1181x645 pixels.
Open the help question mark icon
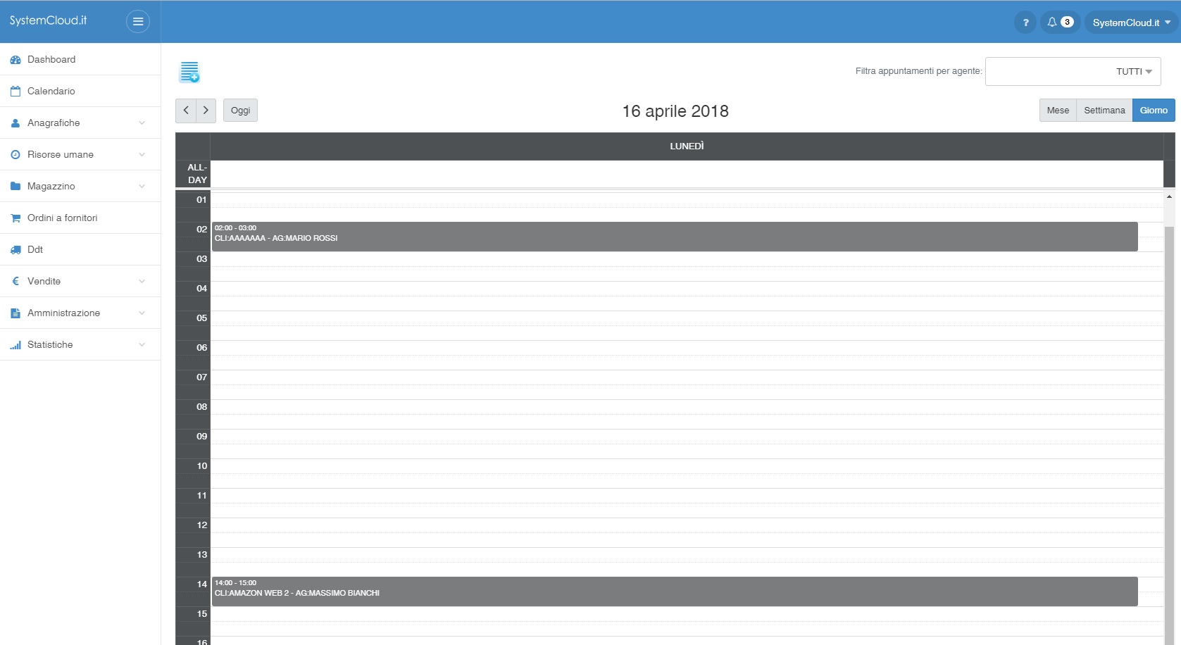point(1025,23)
